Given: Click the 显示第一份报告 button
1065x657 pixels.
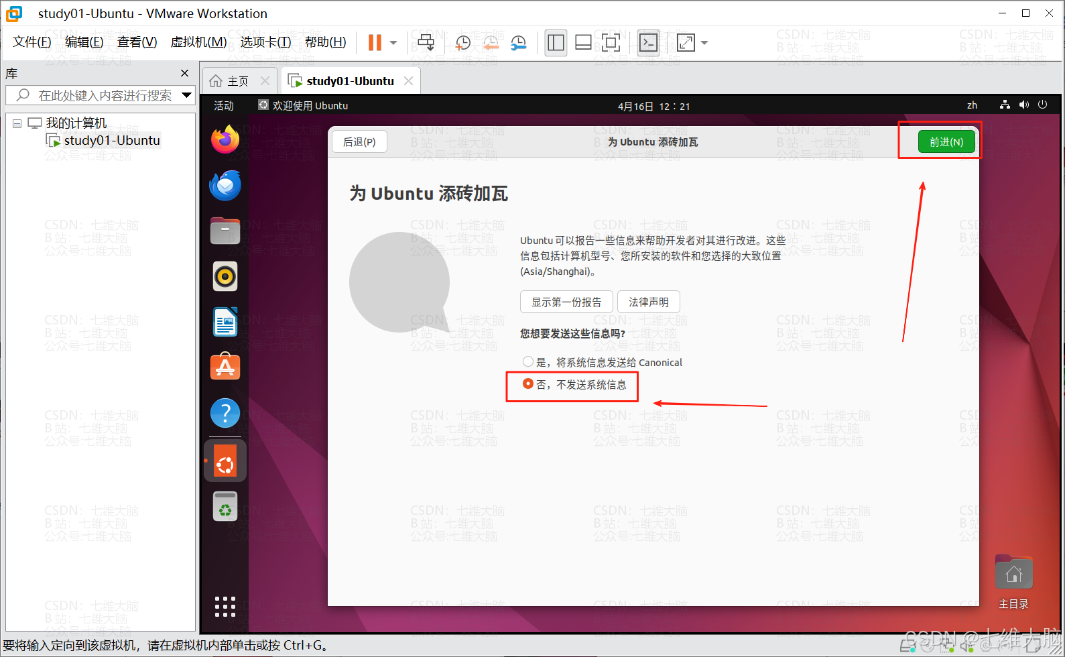Looking at the screenshot, I should [566, 302].
